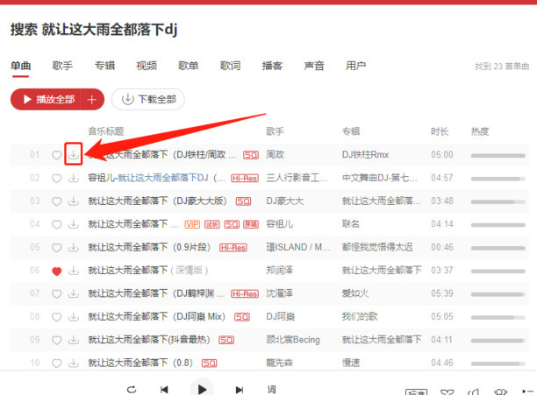Download song 03 DJ豪大大版
537x395 pixels.
coord(74,201)
